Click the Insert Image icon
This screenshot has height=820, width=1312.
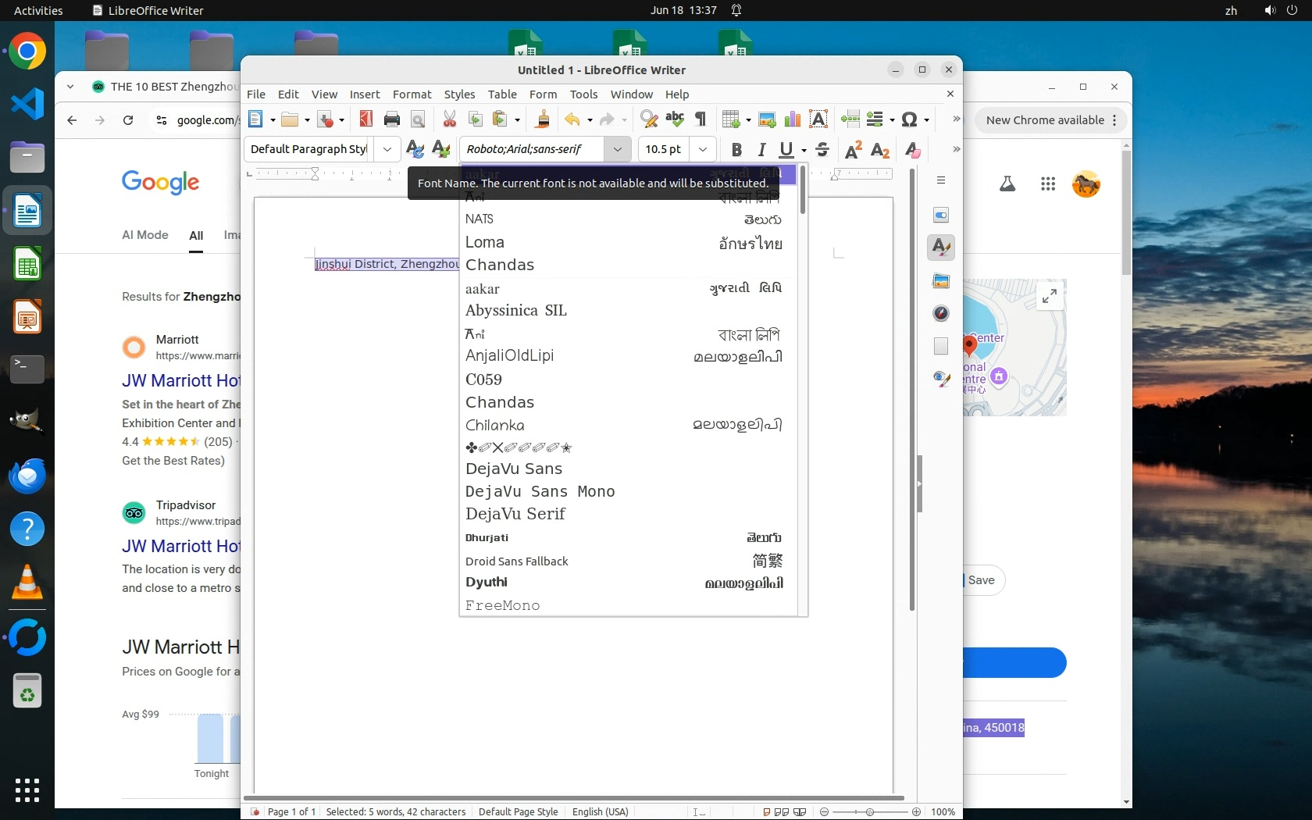coord(767,119)
